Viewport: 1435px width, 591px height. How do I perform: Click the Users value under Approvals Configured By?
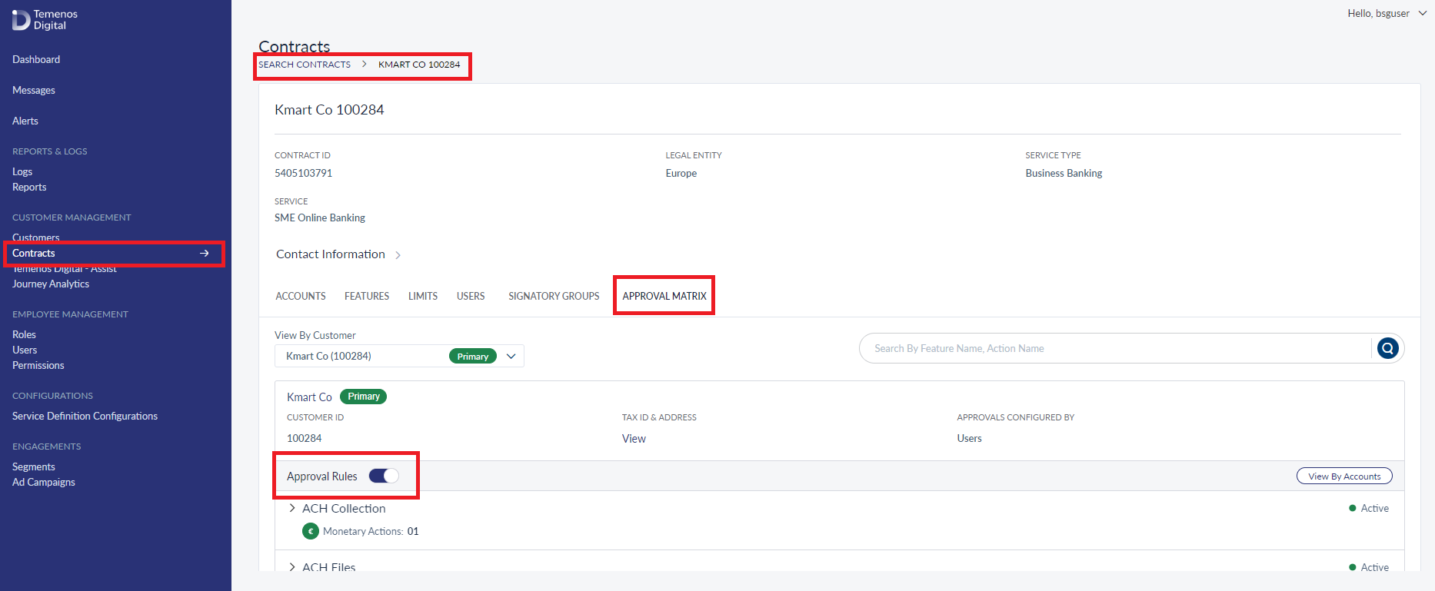point(969,438)
